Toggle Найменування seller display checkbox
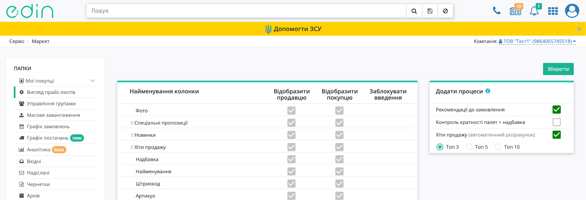The height and width of the screenshot is (200, 586). [x=292, y=171]
